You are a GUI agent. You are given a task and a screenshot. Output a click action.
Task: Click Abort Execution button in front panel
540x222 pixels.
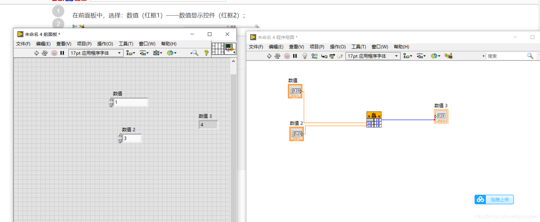pos(54,53)
